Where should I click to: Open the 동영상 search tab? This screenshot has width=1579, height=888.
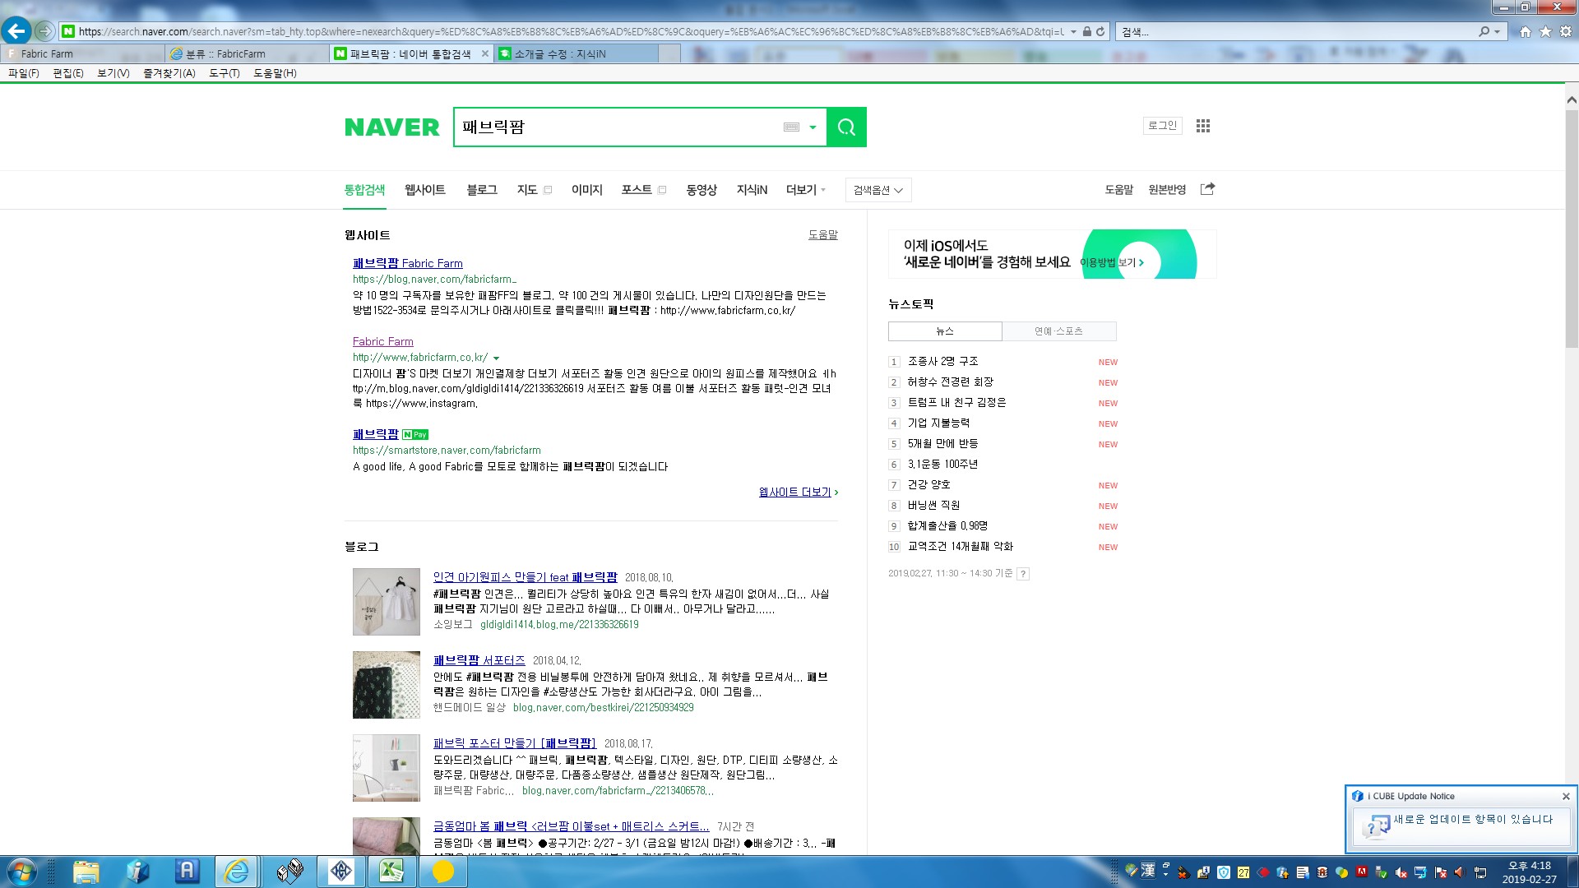point(702,190)
